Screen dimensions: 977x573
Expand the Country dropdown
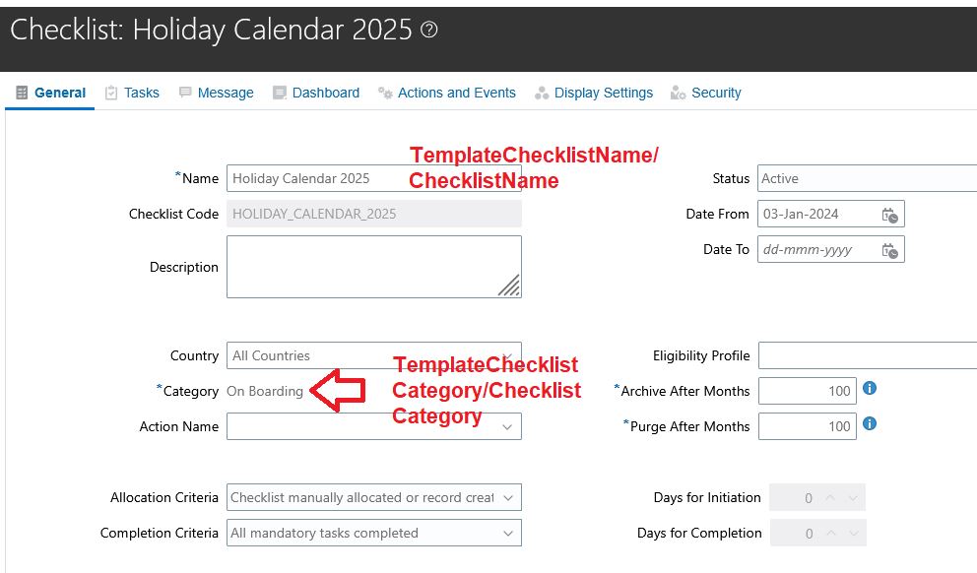click(x=508, y=356)
